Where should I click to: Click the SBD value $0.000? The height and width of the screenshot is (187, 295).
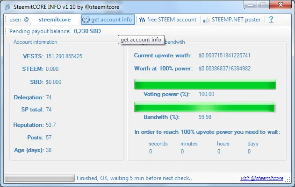(x=54, y=82)
